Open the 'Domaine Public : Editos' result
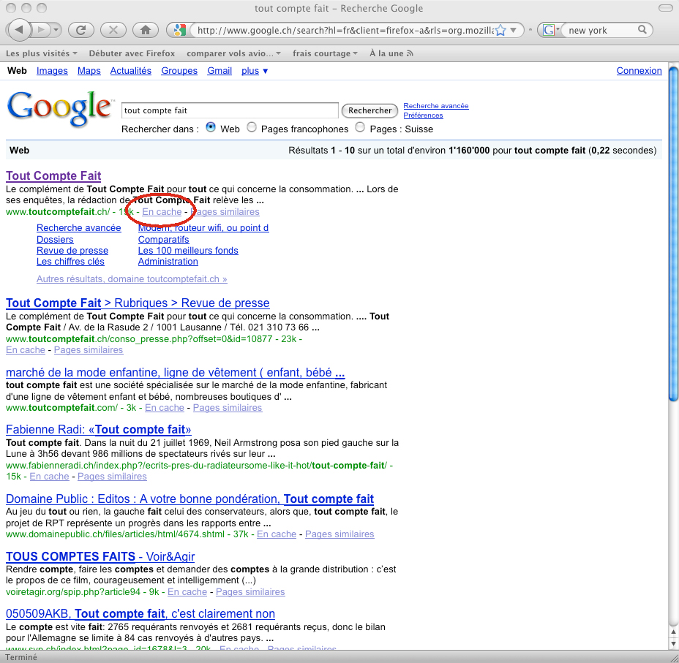The image size is (679, 663). click(x=190, y=499)
